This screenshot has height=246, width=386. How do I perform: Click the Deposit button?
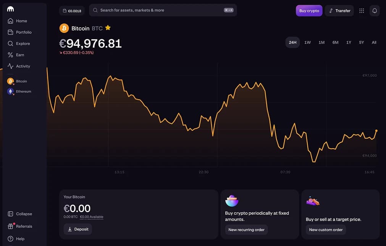tap(78, 229)
